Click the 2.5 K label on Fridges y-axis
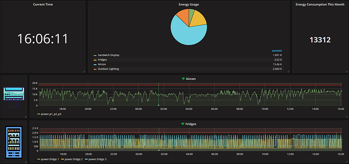Screen dimensions: 349x164 coord(35,128)
